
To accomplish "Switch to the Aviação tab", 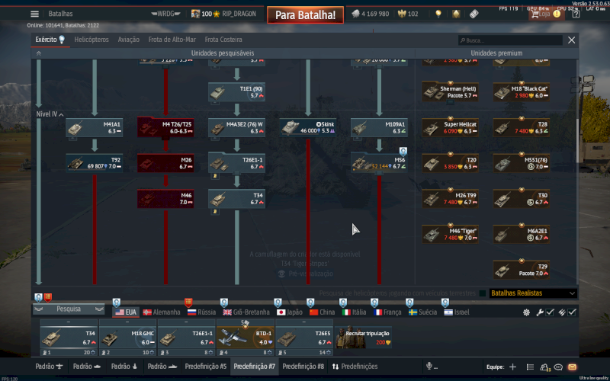I will [x=129, y=40].
